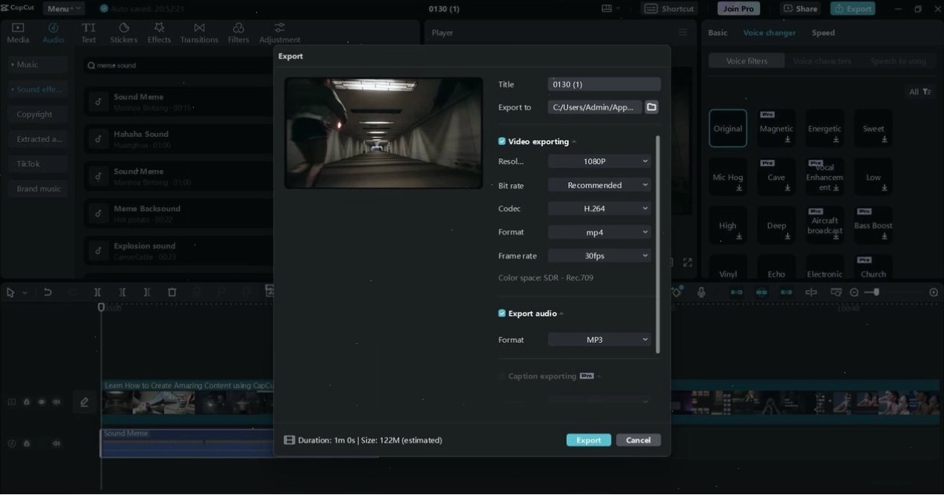944x495 pixels.
Task: Click the Title input field showing 0130 (1)
Action: pos(604,84)
